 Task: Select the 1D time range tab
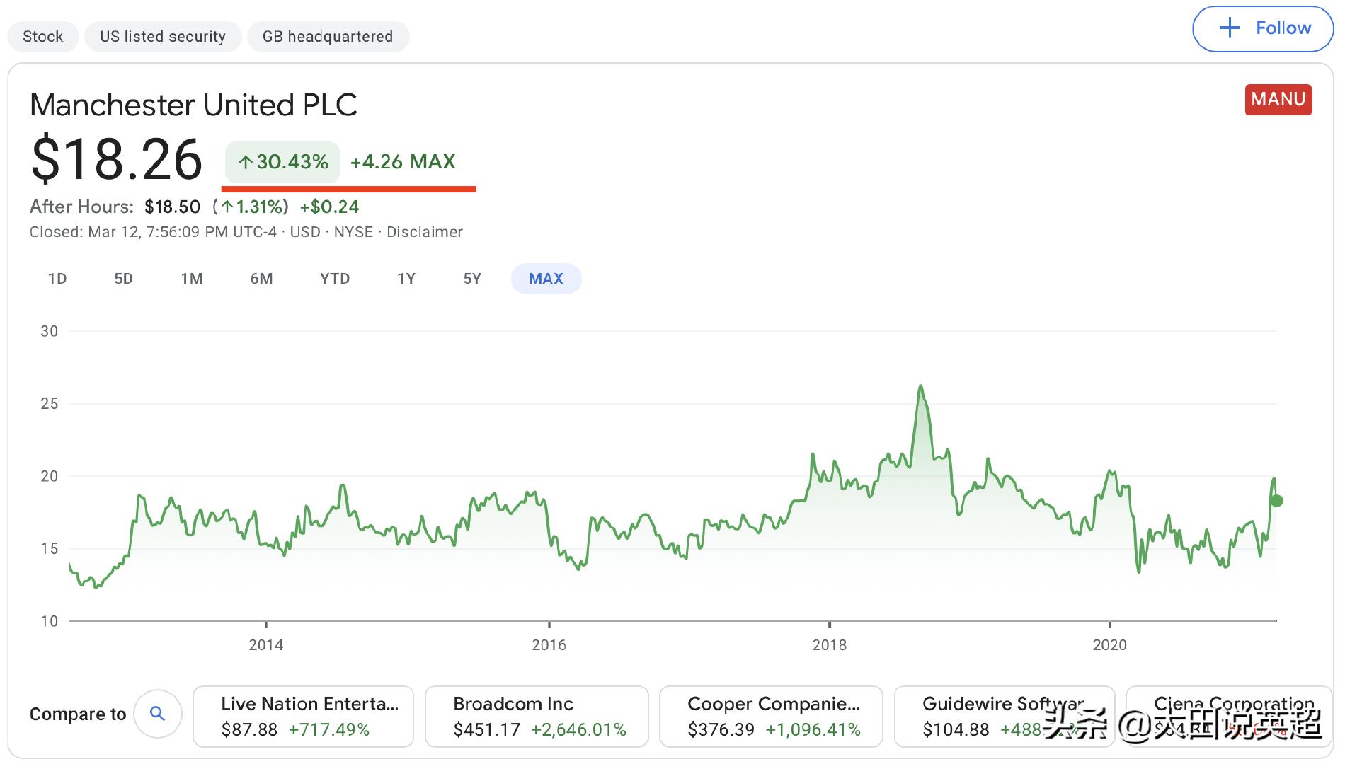[x=57, y=279]
